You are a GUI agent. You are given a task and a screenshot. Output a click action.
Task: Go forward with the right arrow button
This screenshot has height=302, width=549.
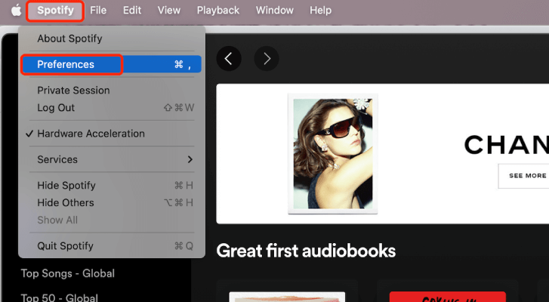pos(267,58)
